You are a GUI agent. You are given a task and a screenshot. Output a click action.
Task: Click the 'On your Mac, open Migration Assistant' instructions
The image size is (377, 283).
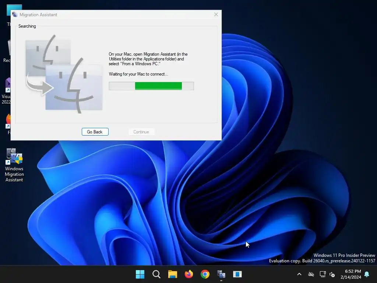point(148,59)
